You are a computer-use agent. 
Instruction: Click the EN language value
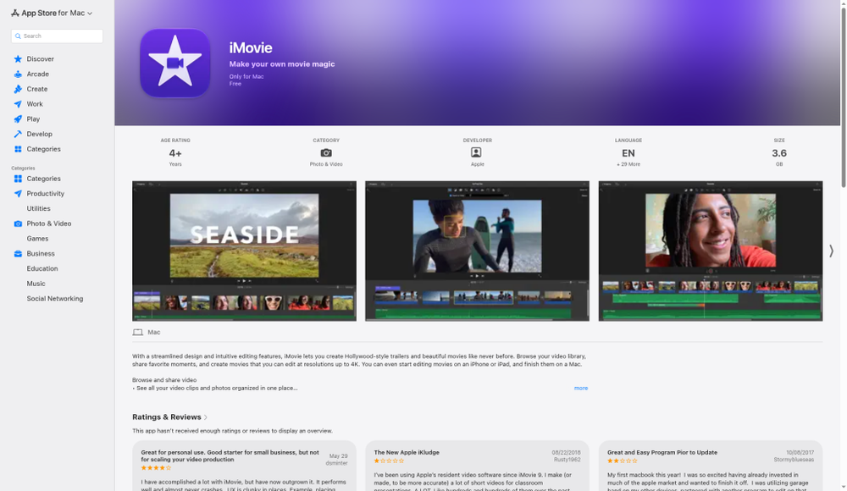628,153
